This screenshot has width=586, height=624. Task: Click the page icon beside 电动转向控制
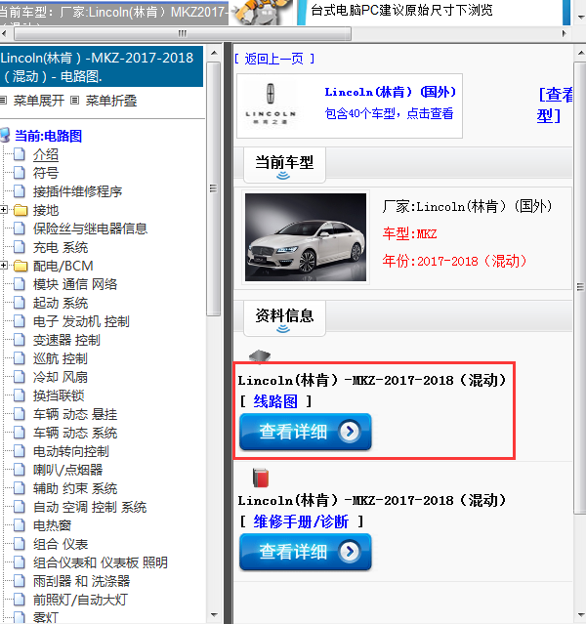20,451
